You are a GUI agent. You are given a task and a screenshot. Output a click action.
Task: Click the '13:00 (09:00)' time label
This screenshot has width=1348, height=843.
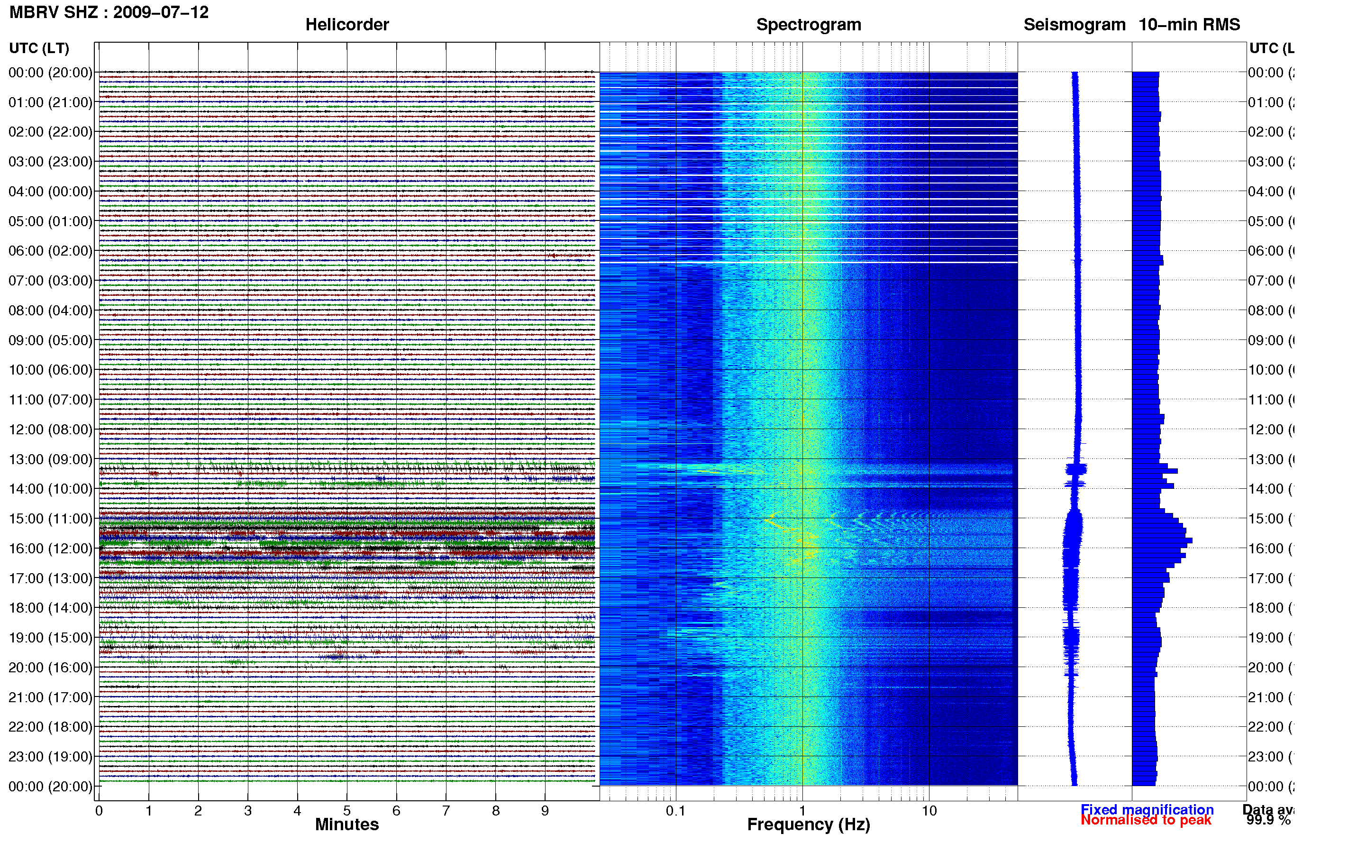[50, 459]
